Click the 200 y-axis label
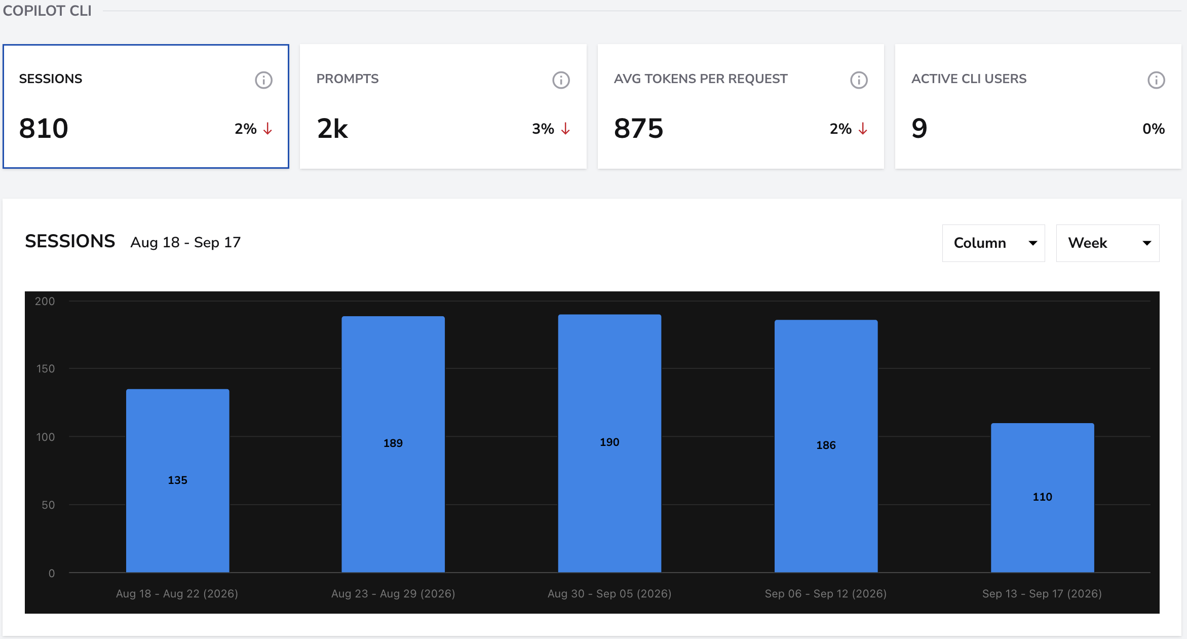The image size is (1187, 639). pos(45,301)
